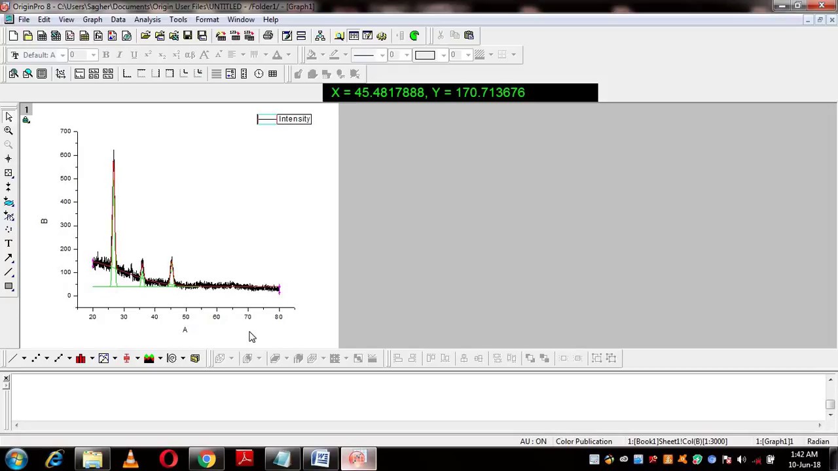
Task: Expand the line plot type dropdown arrow
Action: pyautogui.click(x=24, y=358)
